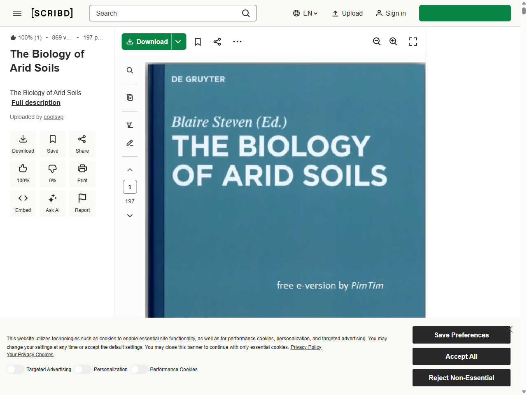
Task: Accept All cookie settings
Action: pos(461,356)
